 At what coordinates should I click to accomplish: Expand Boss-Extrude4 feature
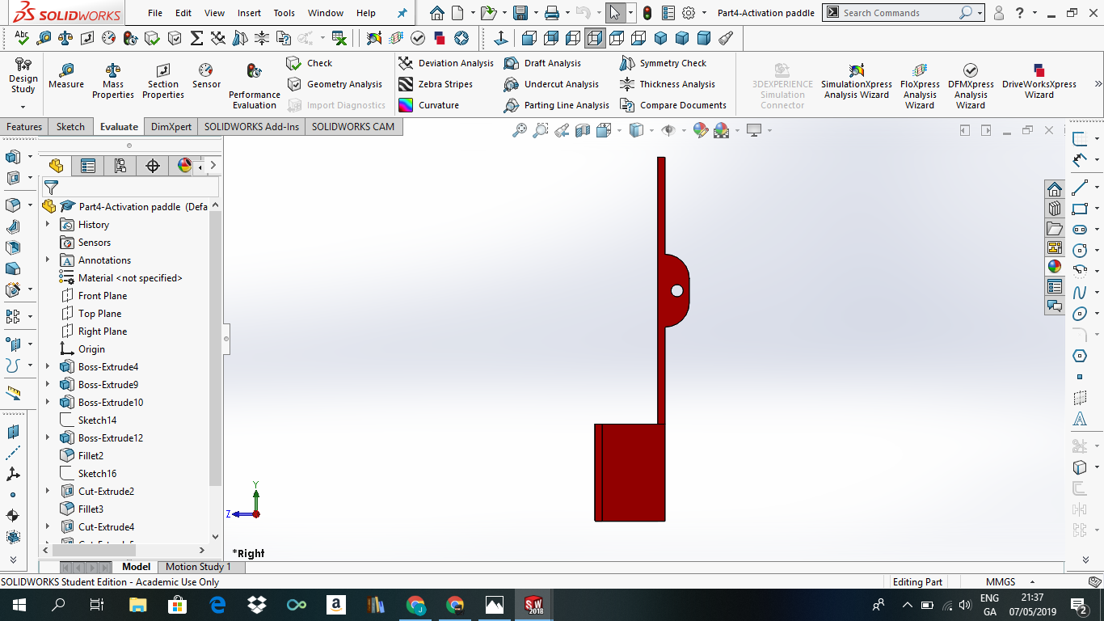(x=48, y=366)
